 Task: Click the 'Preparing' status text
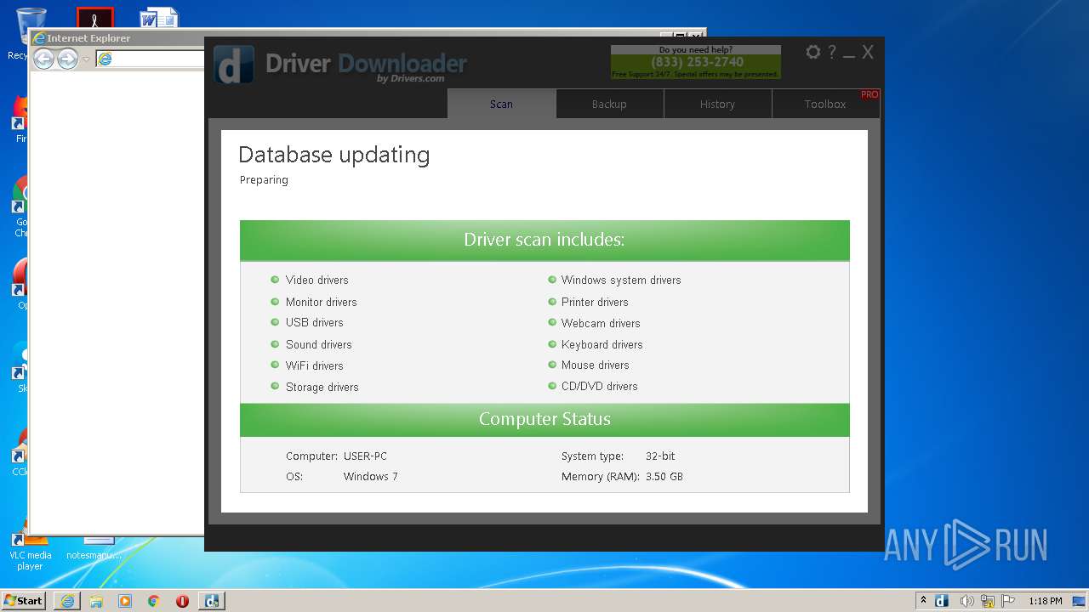coord(264,179)
